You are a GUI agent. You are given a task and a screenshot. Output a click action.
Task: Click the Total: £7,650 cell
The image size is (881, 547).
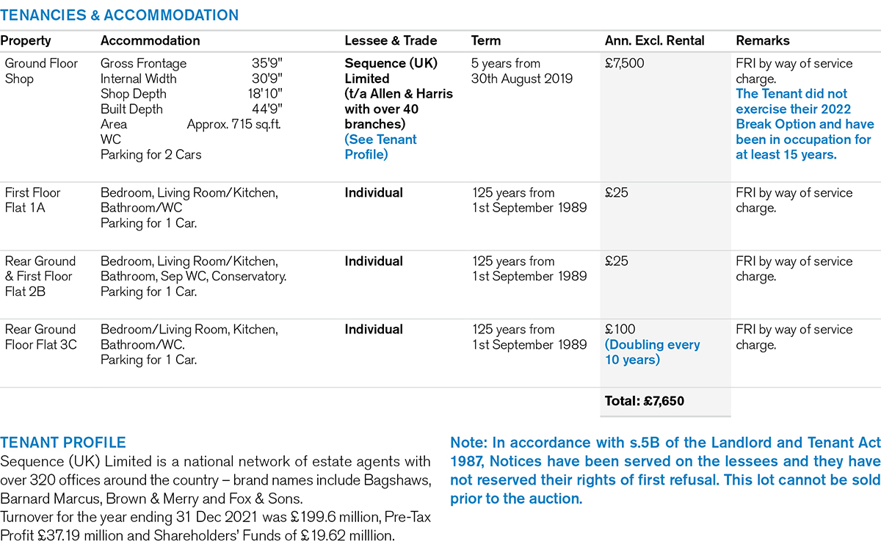coord(645,402)
